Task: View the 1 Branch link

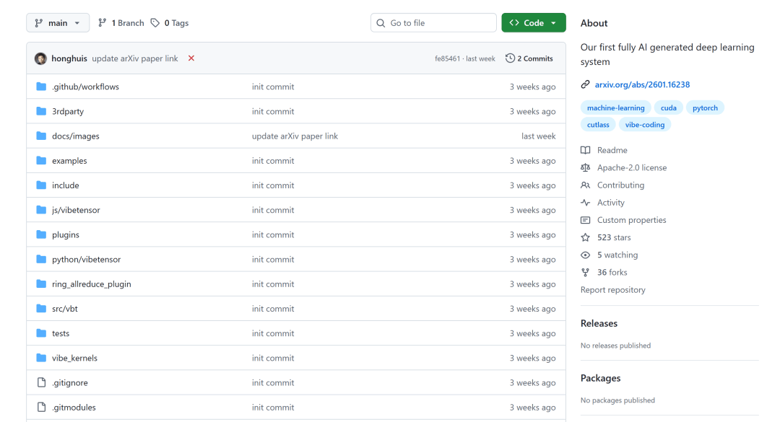Action: coord(121,23)
